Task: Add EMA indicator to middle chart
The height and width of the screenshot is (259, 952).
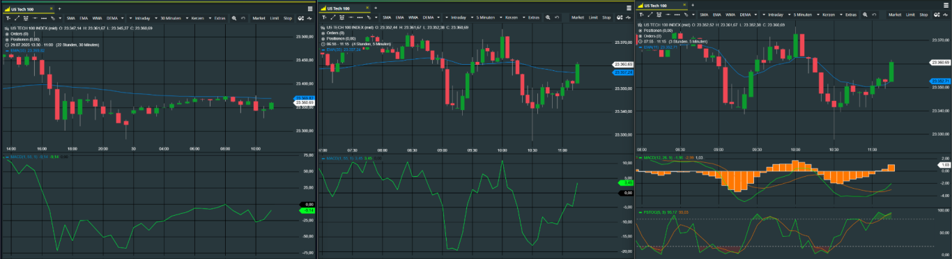Action: coord(399,17)
